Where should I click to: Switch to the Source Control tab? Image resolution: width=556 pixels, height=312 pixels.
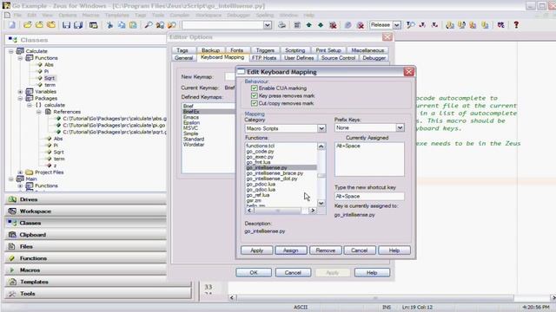point(338,58)
